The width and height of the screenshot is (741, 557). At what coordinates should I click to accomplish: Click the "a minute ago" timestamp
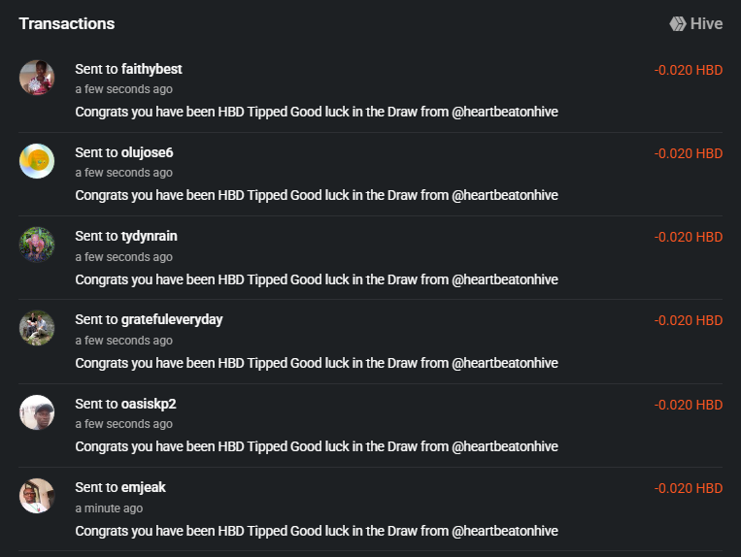109,508
